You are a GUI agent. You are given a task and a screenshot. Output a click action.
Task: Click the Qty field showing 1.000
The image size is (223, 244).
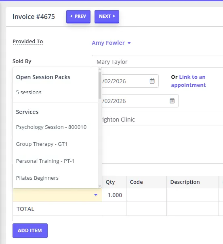114,195
